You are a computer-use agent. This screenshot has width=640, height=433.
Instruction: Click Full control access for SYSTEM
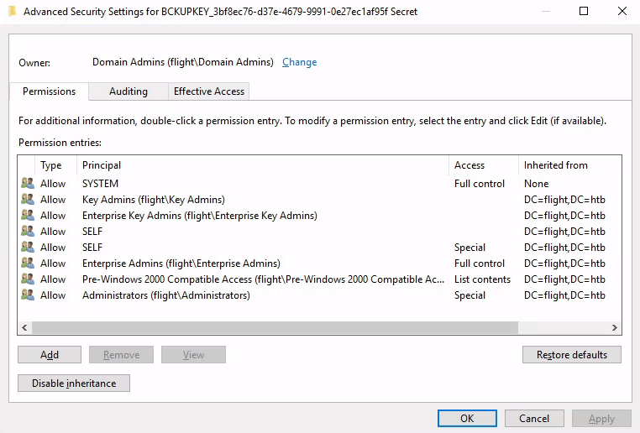point(480,184)
